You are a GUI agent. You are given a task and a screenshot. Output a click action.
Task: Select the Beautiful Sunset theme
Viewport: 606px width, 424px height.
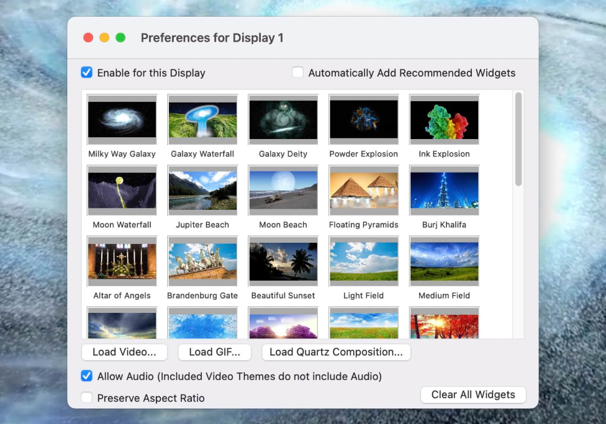283,261
